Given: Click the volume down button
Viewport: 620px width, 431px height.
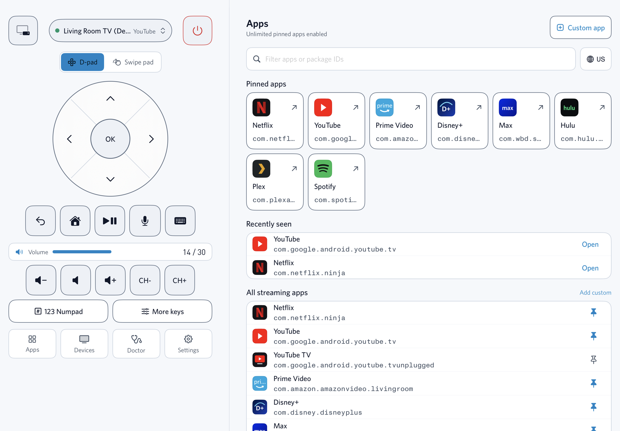Looking at the screenshot, I should (x=41, y=280).
